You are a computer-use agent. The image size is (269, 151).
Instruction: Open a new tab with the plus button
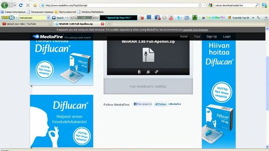[x=109, y=24]
